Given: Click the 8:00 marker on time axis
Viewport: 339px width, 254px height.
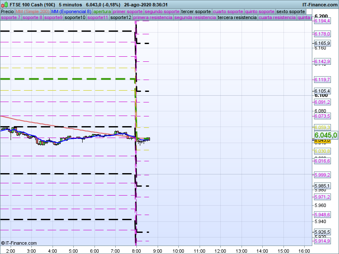Looking at the screenshot, I should click(136, 250).
